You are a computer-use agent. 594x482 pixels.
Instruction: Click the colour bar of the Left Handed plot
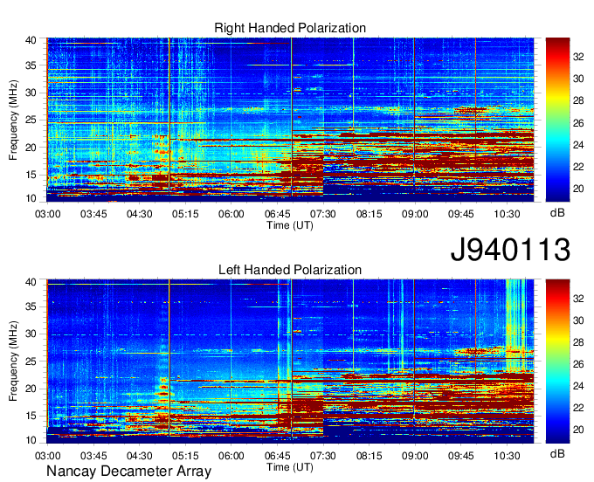coord(557,361)
